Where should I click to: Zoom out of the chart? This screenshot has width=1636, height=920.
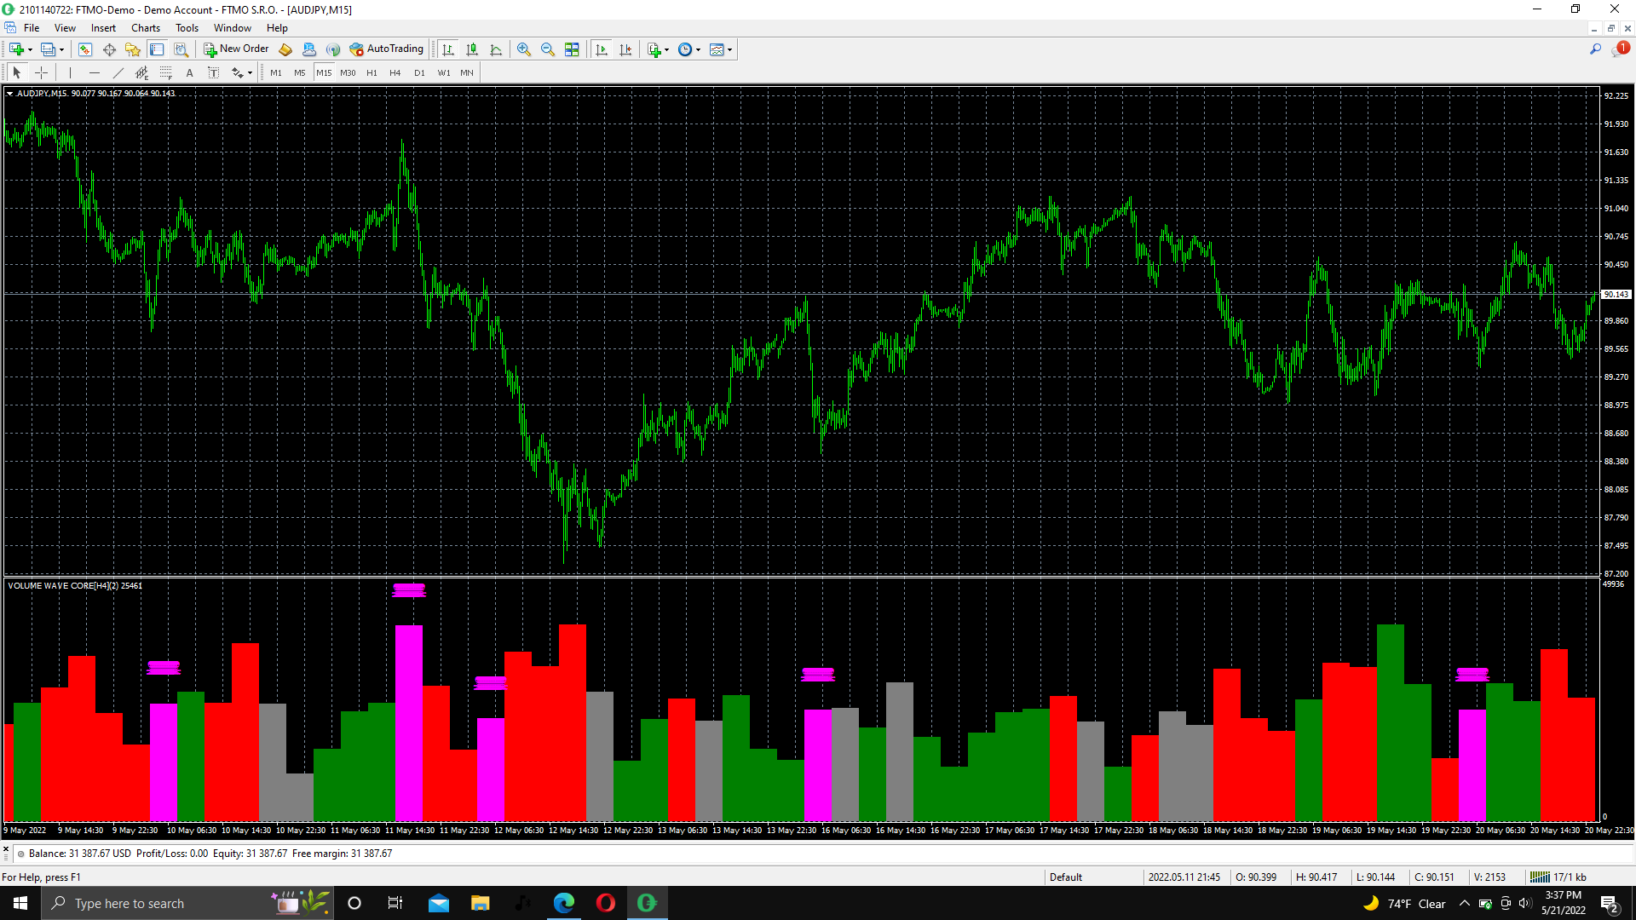548,49
